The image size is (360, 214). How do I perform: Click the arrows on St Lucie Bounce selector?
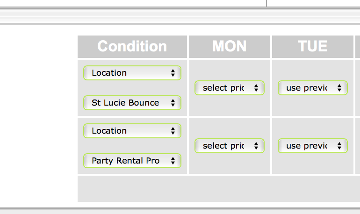(173, 103)
